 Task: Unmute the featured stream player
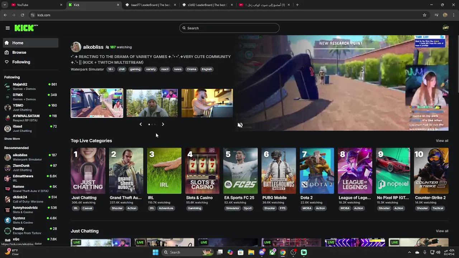pyautogui.click(x=240, y=125)
